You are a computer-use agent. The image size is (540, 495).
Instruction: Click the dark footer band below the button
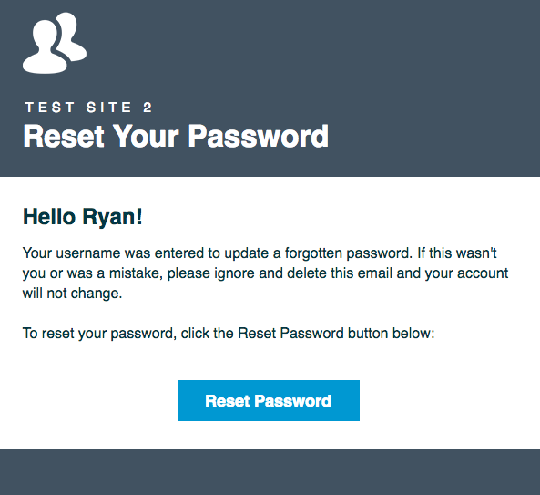[x=270, y=472]
